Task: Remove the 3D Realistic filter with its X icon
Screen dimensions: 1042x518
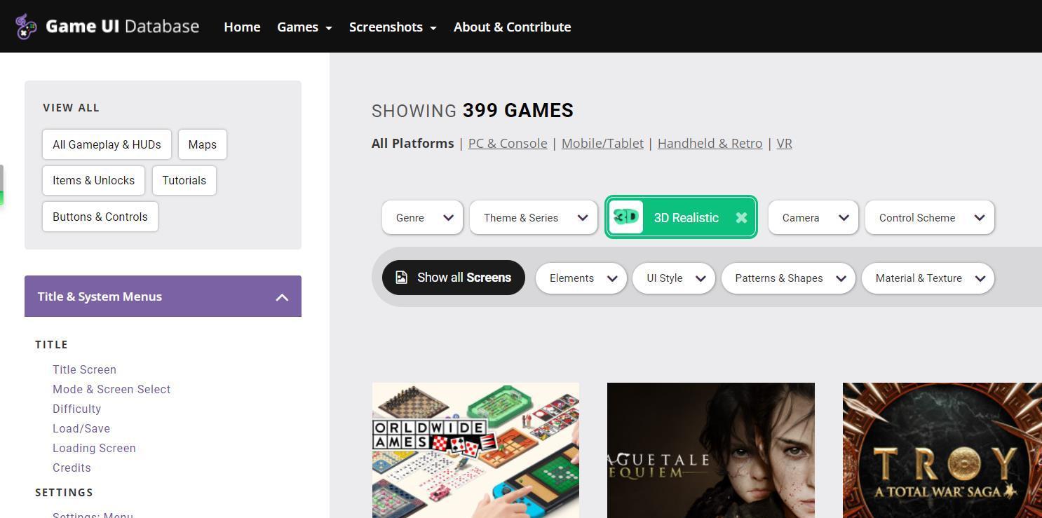Action: 741,217
